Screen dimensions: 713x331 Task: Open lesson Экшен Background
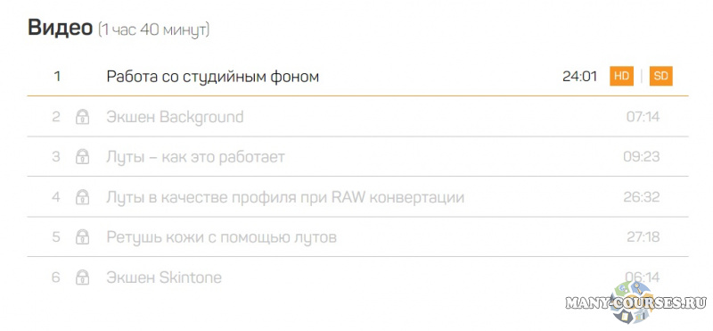(x=175, y=117)
